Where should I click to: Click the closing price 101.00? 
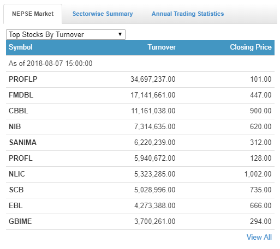[261, 79]
